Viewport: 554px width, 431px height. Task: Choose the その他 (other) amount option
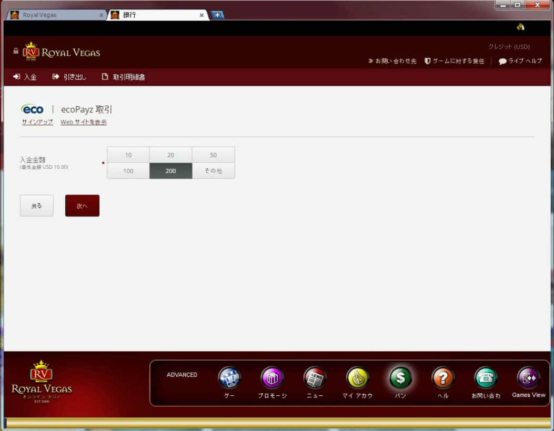pyautogui.click(x=213, y=171)
